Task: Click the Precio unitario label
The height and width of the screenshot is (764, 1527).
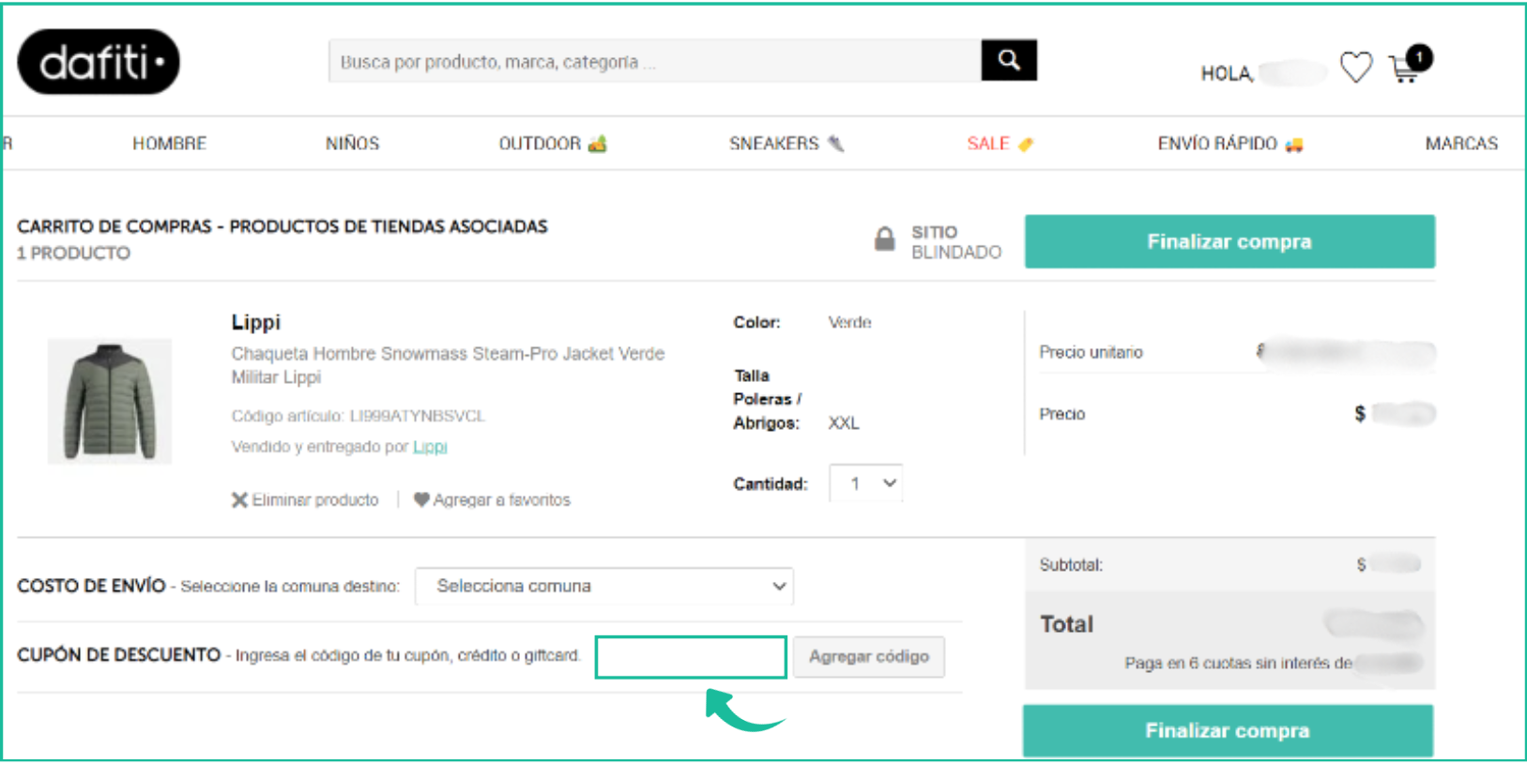Action: click(1091, 352)
